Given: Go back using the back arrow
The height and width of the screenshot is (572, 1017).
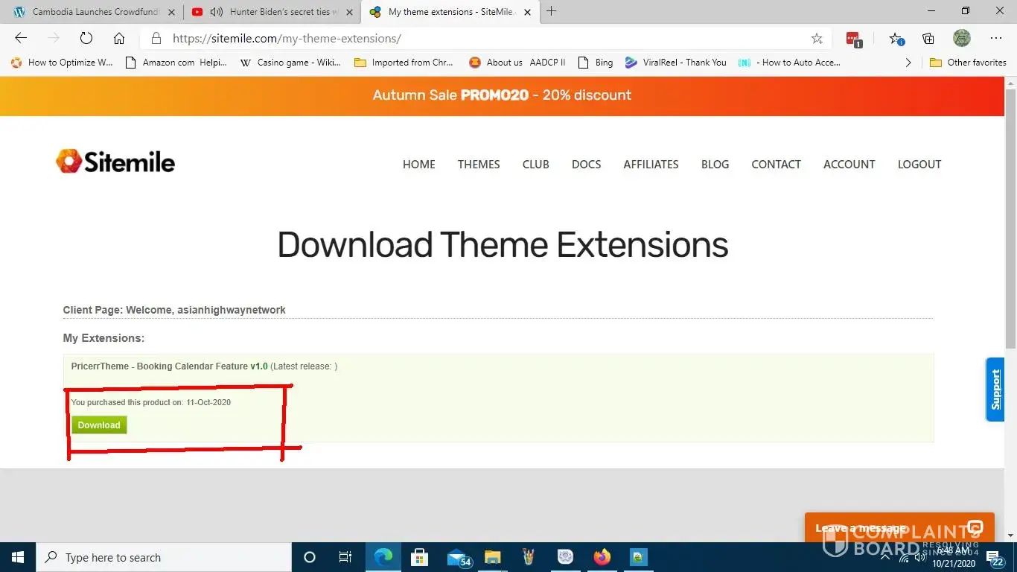Looking at the screenshot, I should (21, 39).
